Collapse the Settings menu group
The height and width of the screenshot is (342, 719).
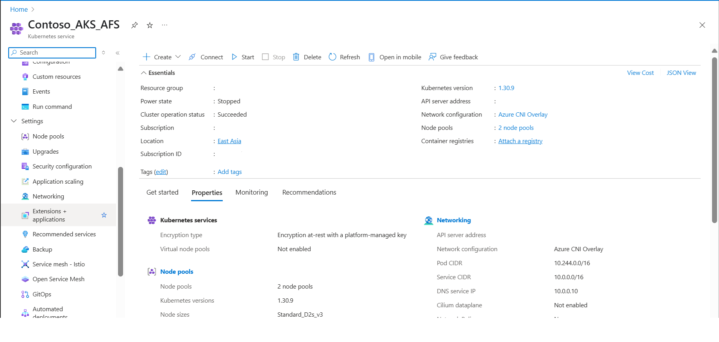coord(14,121)
